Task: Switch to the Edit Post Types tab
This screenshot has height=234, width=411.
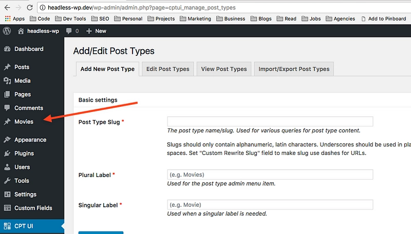Action: (167, 69)
